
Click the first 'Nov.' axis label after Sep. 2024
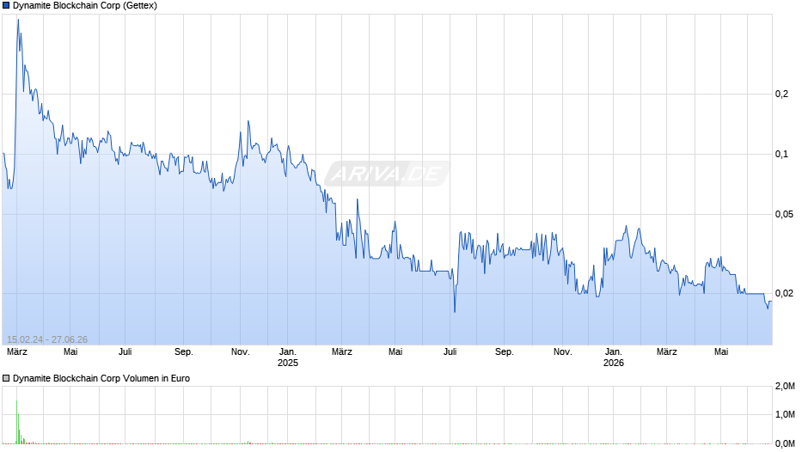point(240,351)
